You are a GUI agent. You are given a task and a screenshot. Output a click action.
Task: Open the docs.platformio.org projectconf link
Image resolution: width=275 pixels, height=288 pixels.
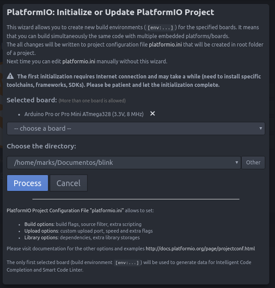tap(200, 249)
